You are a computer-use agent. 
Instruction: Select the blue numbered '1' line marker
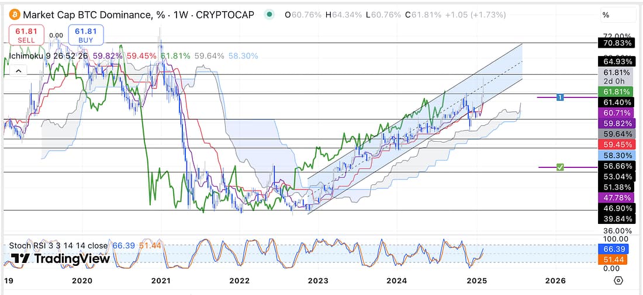[x=559, y=97]
